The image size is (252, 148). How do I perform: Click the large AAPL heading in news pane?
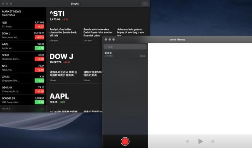[59, 96]
